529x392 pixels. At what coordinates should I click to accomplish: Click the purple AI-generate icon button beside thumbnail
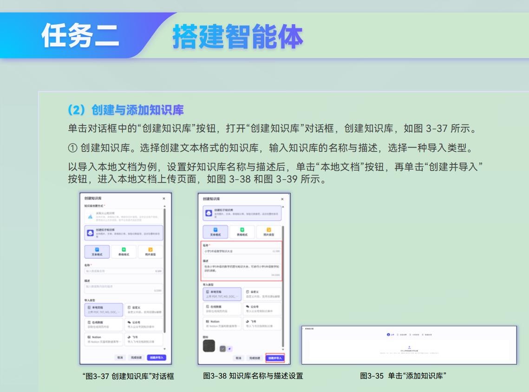click(x=230, y=349)
